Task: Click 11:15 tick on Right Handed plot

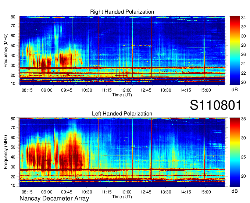Action: coord(106,90)
